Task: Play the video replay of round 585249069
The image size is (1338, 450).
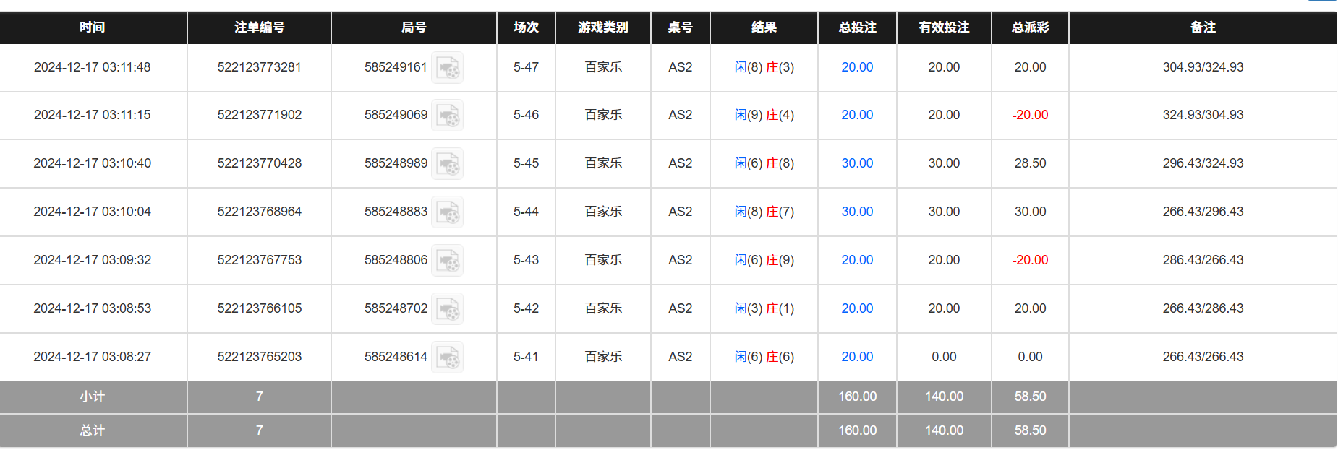Action: point(447,115)
